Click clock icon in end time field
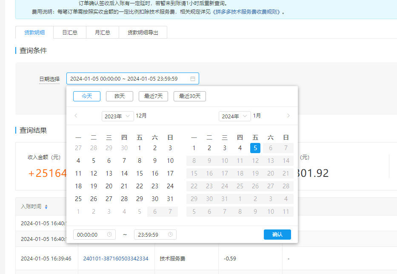 click(x=170, y=235)
